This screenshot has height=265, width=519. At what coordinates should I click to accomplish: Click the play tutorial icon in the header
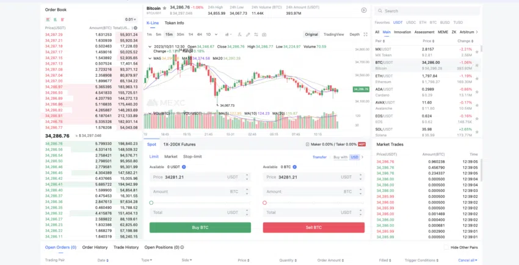(x=364, y=10)
